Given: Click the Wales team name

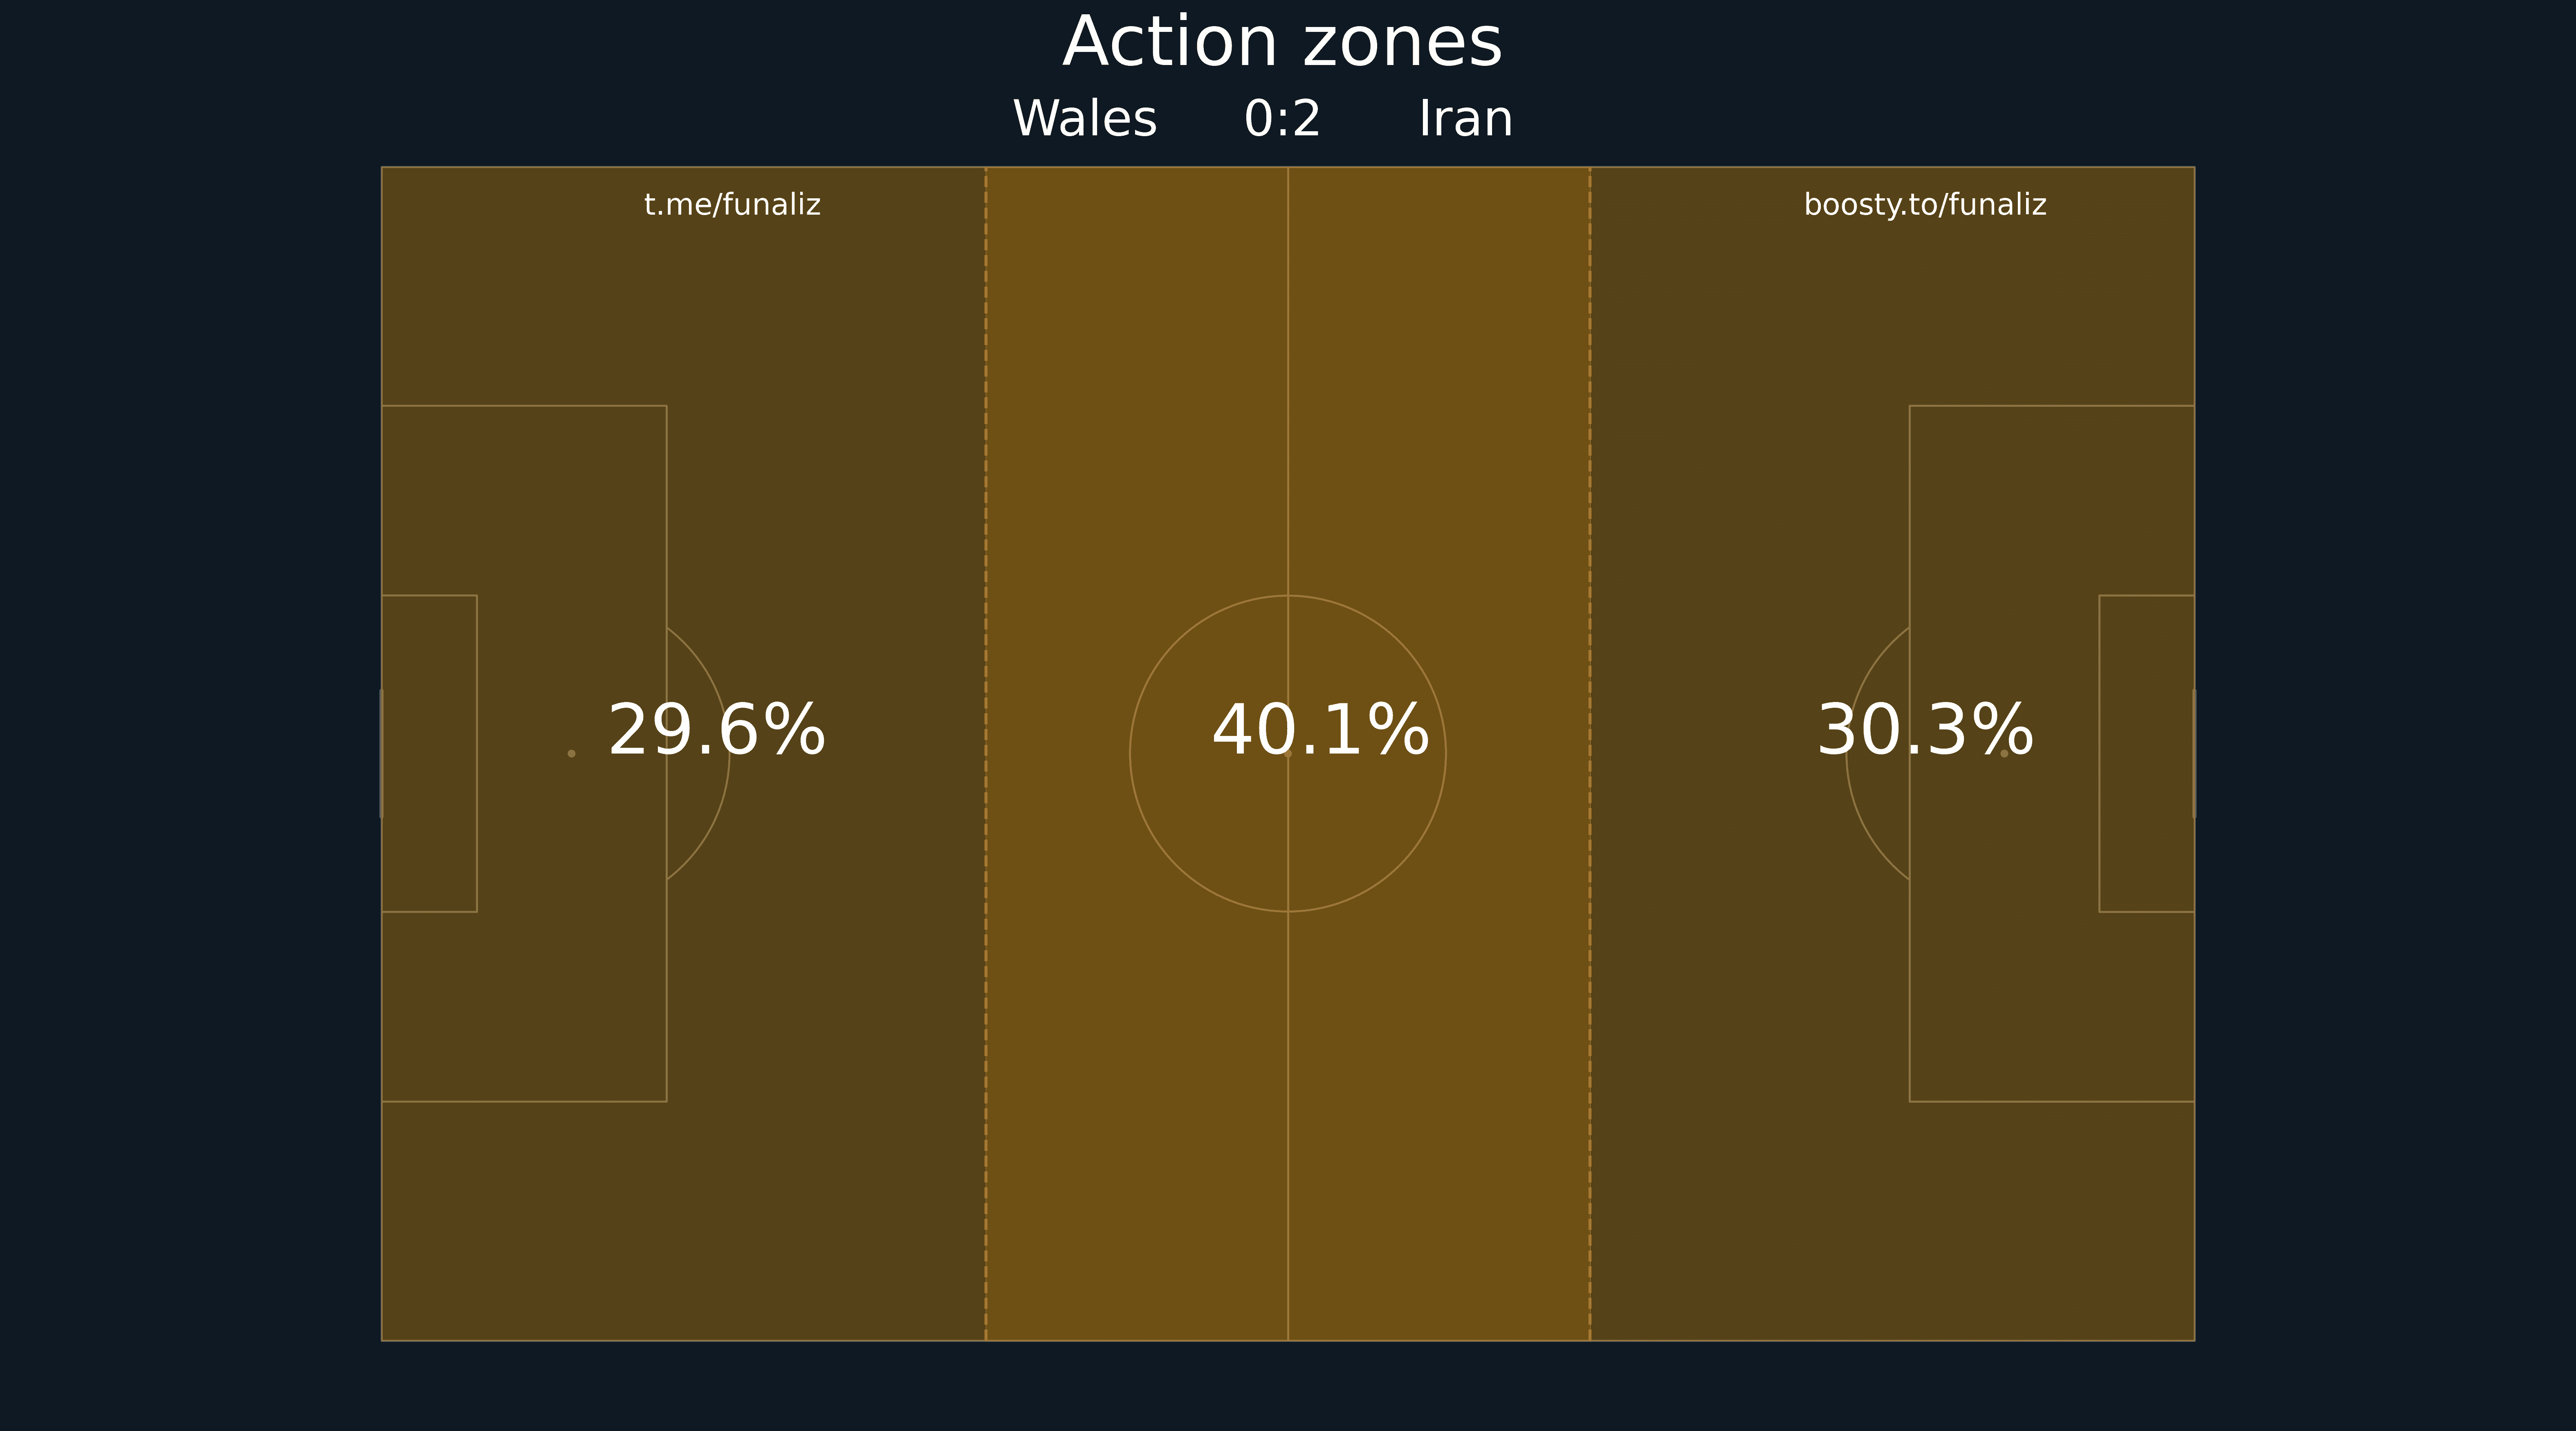Looking at the screenshot, I should point(1085,119).
